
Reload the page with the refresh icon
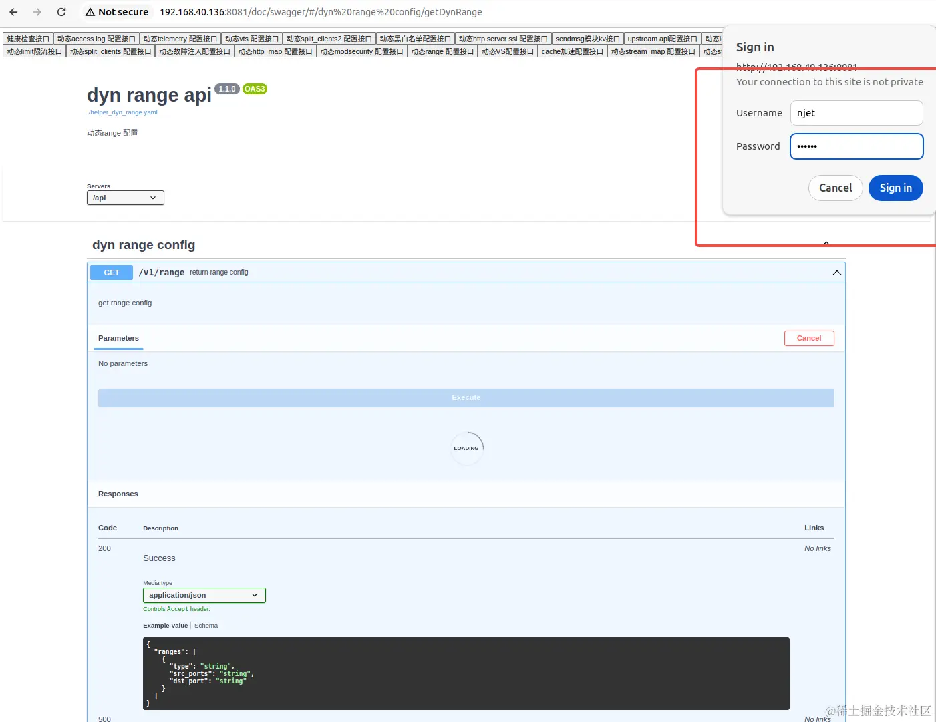(61, 12)
